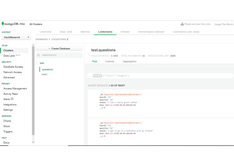Image resolution: width=234 pixels, height=166 pixels.
Task: Click answer about hackathon with friends
Action: click(130, 131)
